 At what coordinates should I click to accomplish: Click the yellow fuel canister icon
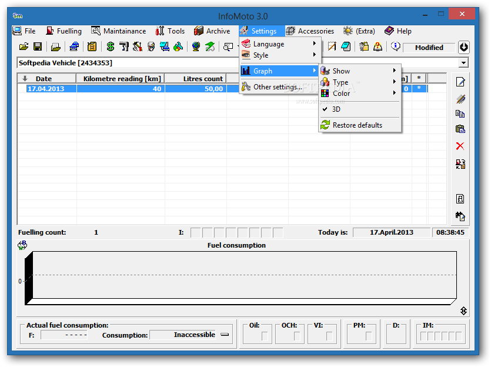pyautogui.click(x=92, y=47)
